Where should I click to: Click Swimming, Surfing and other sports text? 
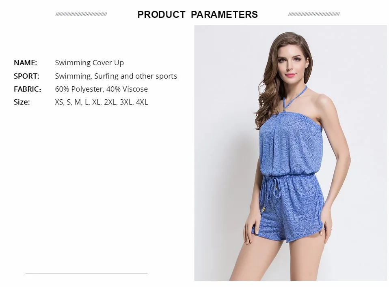coord(116,76)
